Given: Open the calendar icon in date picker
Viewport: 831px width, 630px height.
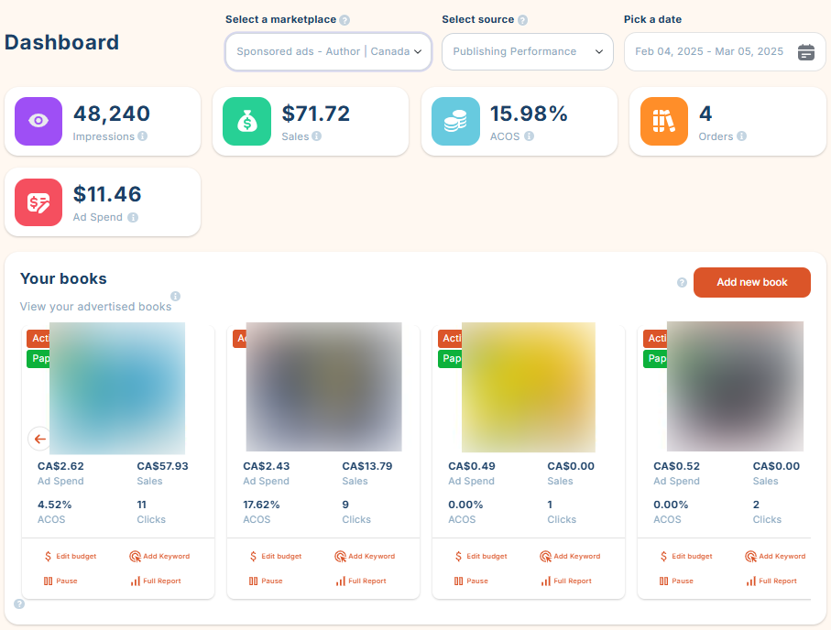Looking at the screenshot, I should [805, 52].
